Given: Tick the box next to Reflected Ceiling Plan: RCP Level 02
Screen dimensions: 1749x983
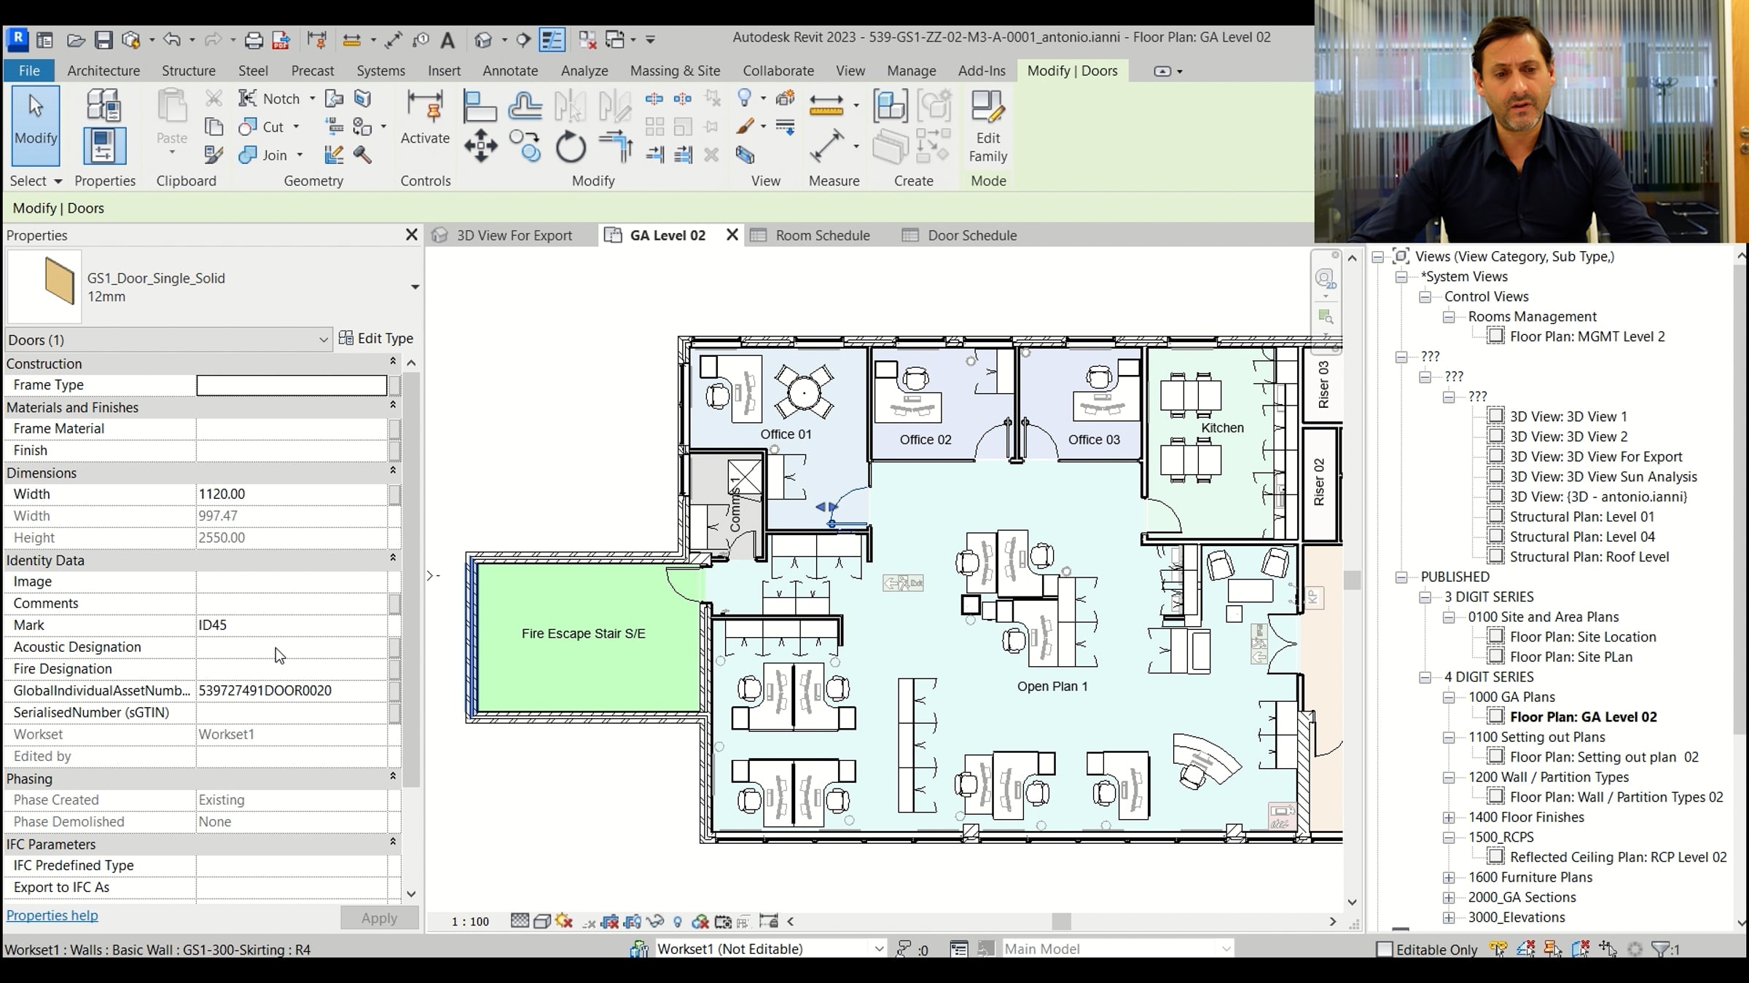Looking at the screenshot, I should tap(1495, 857).
